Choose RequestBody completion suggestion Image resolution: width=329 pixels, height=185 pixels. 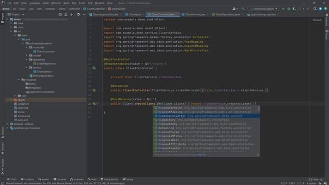click(x=206, y=124)
